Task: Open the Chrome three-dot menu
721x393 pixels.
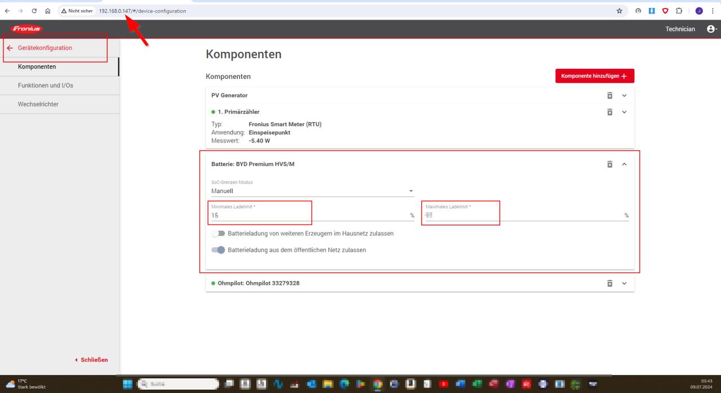Action: (x=713, y=10)
